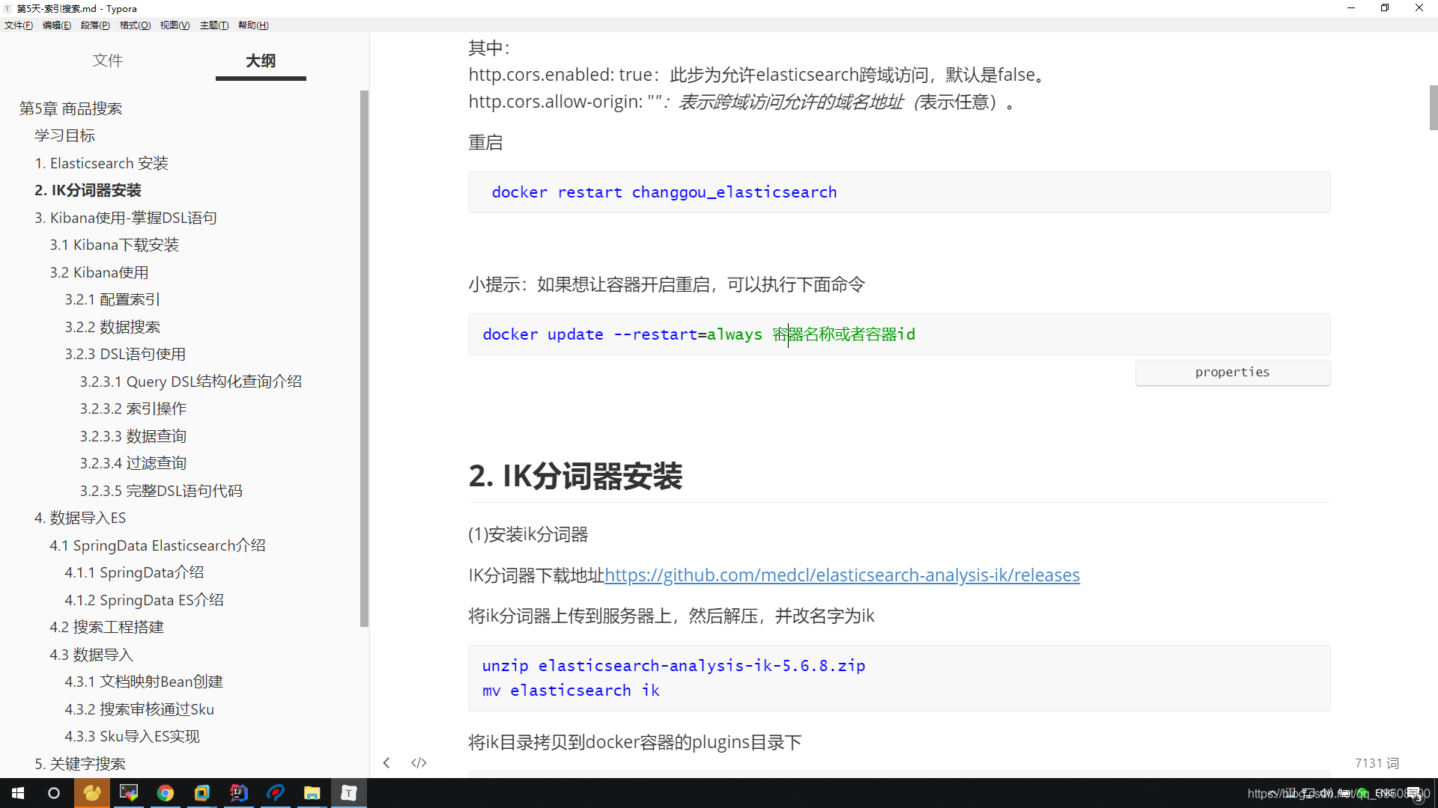Jump to 3.2.3 DSL语句使用
Viewport: 1438px width, 808px height.
(125, 355)
